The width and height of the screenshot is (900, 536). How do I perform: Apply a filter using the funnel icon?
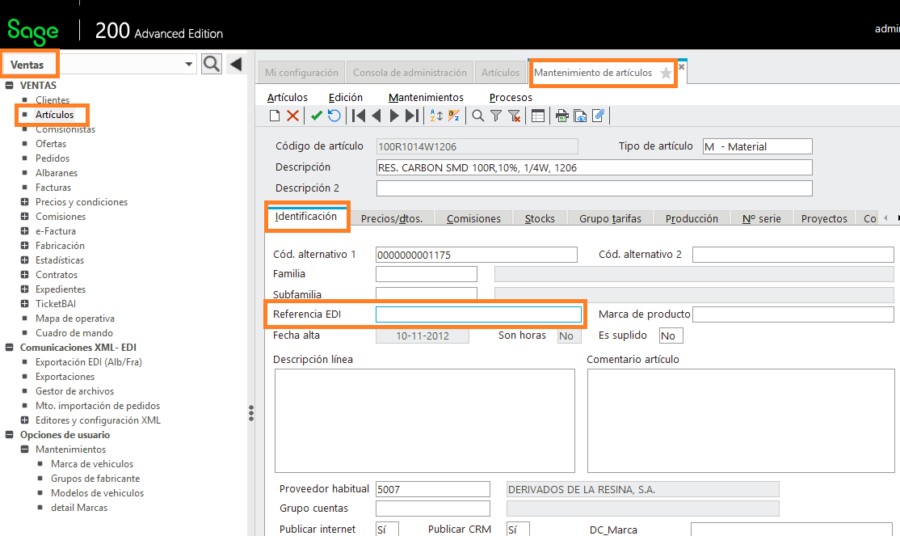click(x=496, y=116)
